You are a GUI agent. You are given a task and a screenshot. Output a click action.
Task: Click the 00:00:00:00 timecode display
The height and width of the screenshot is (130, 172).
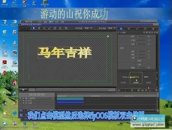click(37, 94)
